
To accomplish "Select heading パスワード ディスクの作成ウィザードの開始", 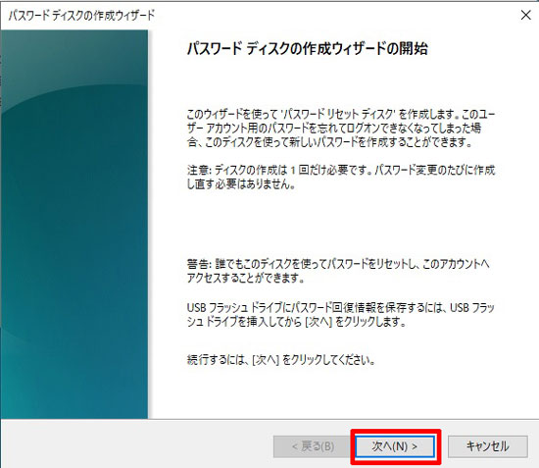I will (x=308, y=48).
